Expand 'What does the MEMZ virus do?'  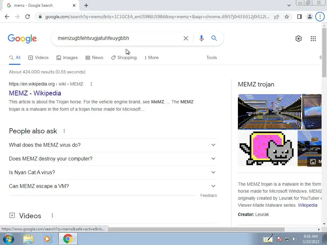(113, 145)
